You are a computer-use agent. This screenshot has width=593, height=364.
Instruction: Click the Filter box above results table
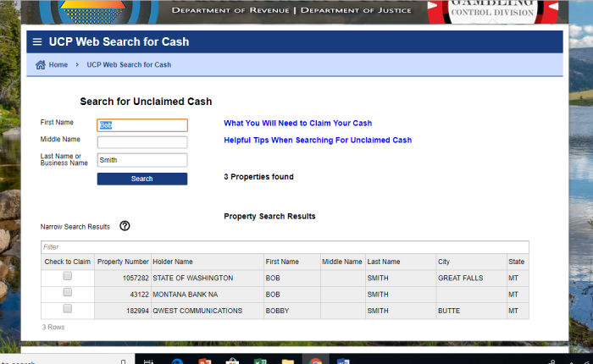pyautogui.click(x=285, y=247)
